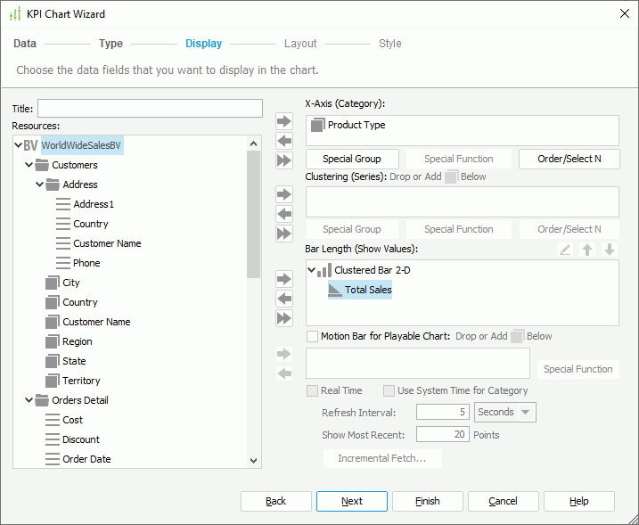Click the Resources scrollbar up arrow
Screen dimensions: 639x525
[253, 144]
